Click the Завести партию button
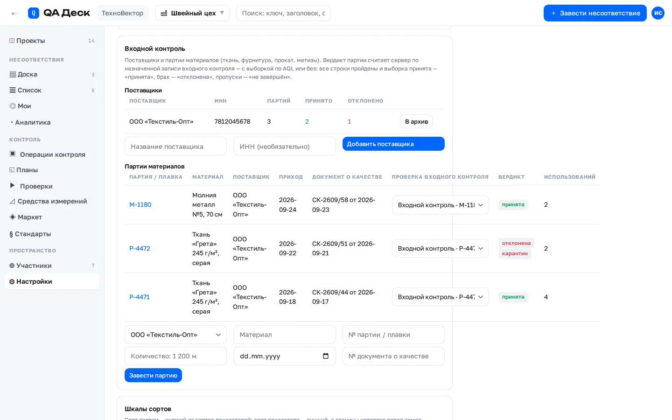Viewport: 672px width, 420px height. point(153,375)
